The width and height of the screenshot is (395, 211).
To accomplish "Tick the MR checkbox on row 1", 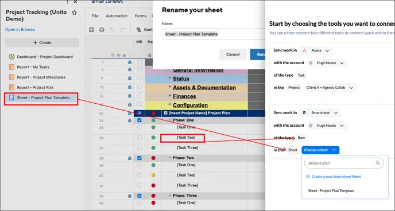I will click(140, 62).
